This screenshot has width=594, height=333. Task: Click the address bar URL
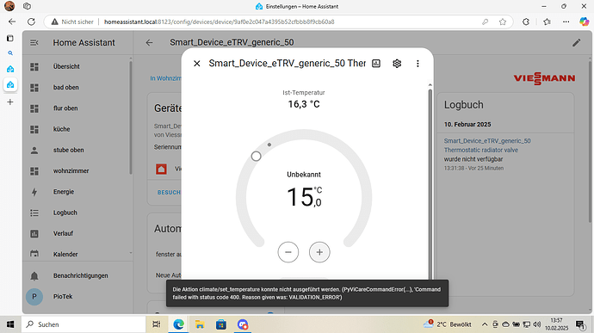click(219, 22)
